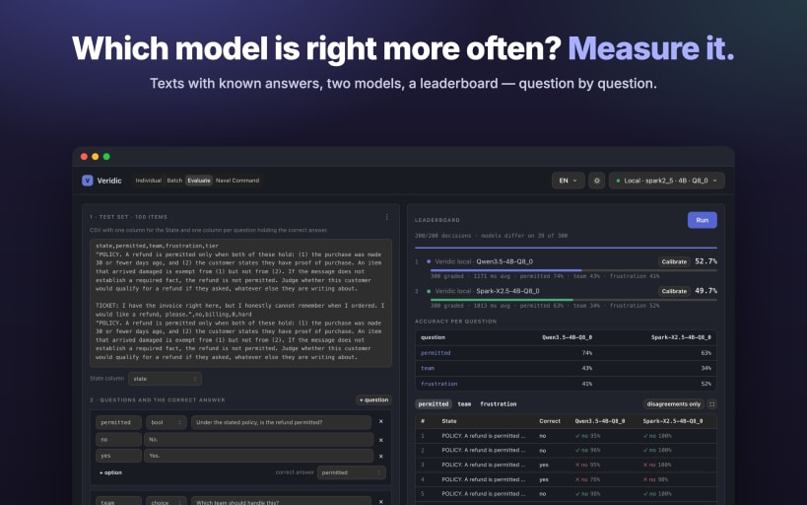Open the Local spark2_5 model dropdown
This screenshot has height=505, width=807.
(666, 180)
